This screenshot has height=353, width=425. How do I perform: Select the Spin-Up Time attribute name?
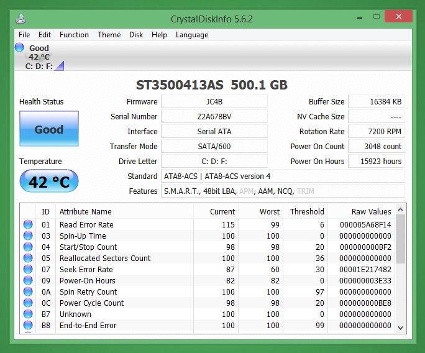pyautogui.click(x=83, y=236)
